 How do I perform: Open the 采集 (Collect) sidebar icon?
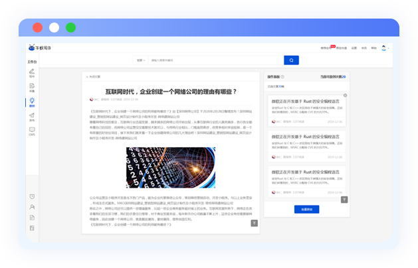click(32, 87)
